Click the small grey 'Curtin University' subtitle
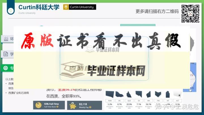The height and width of the screenshot is (115, 204). coord(27,13)
